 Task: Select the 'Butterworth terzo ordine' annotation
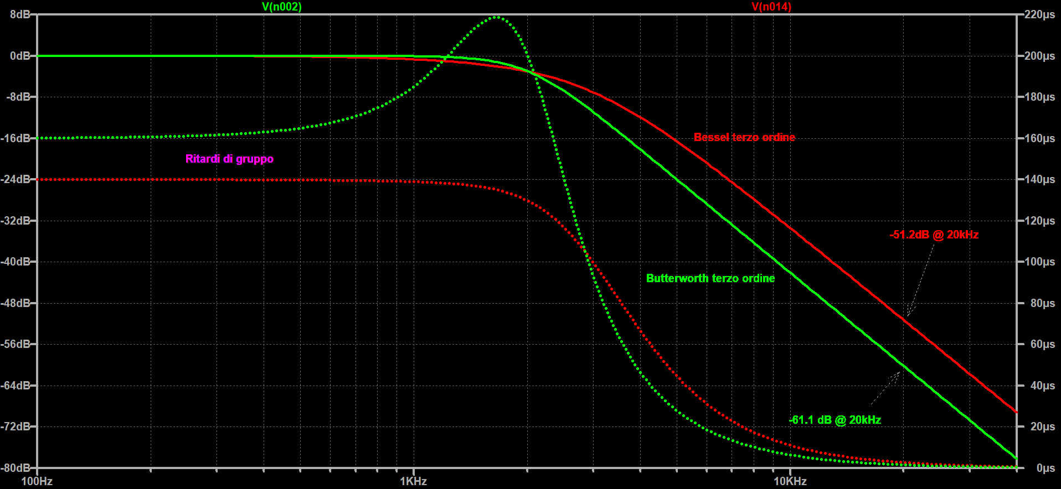click(x=710, y=278)
